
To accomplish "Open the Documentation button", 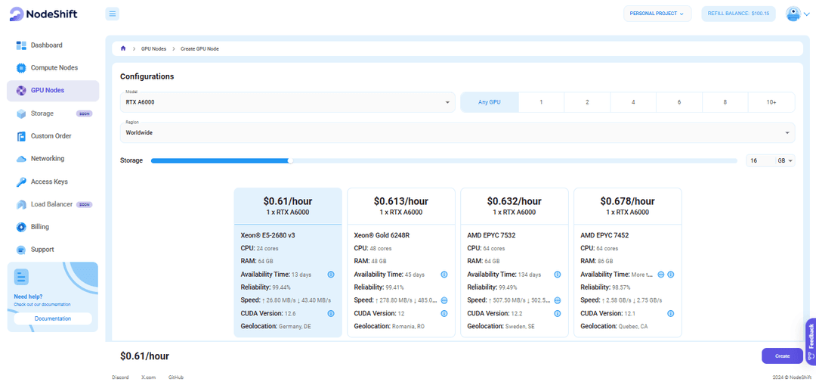I will click(53, 318).
